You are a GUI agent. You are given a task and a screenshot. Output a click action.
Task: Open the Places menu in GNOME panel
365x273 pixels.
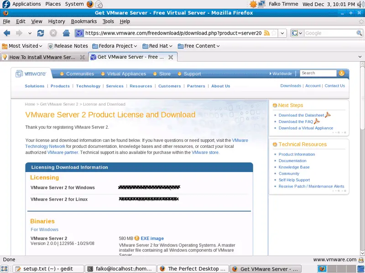point(53,4)
